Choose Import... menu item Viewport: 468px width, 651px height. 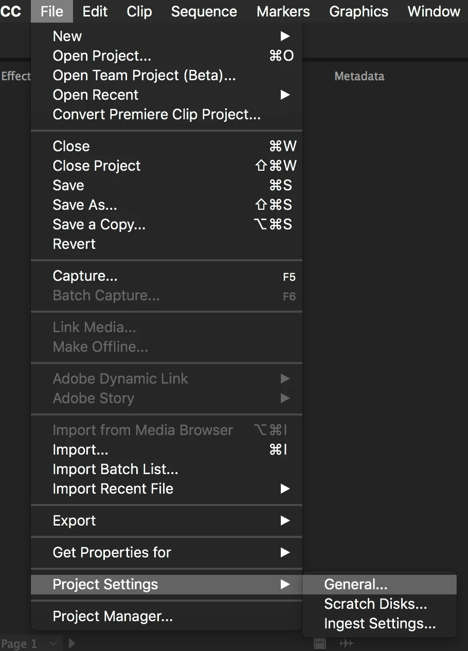[x=167, y=449]
